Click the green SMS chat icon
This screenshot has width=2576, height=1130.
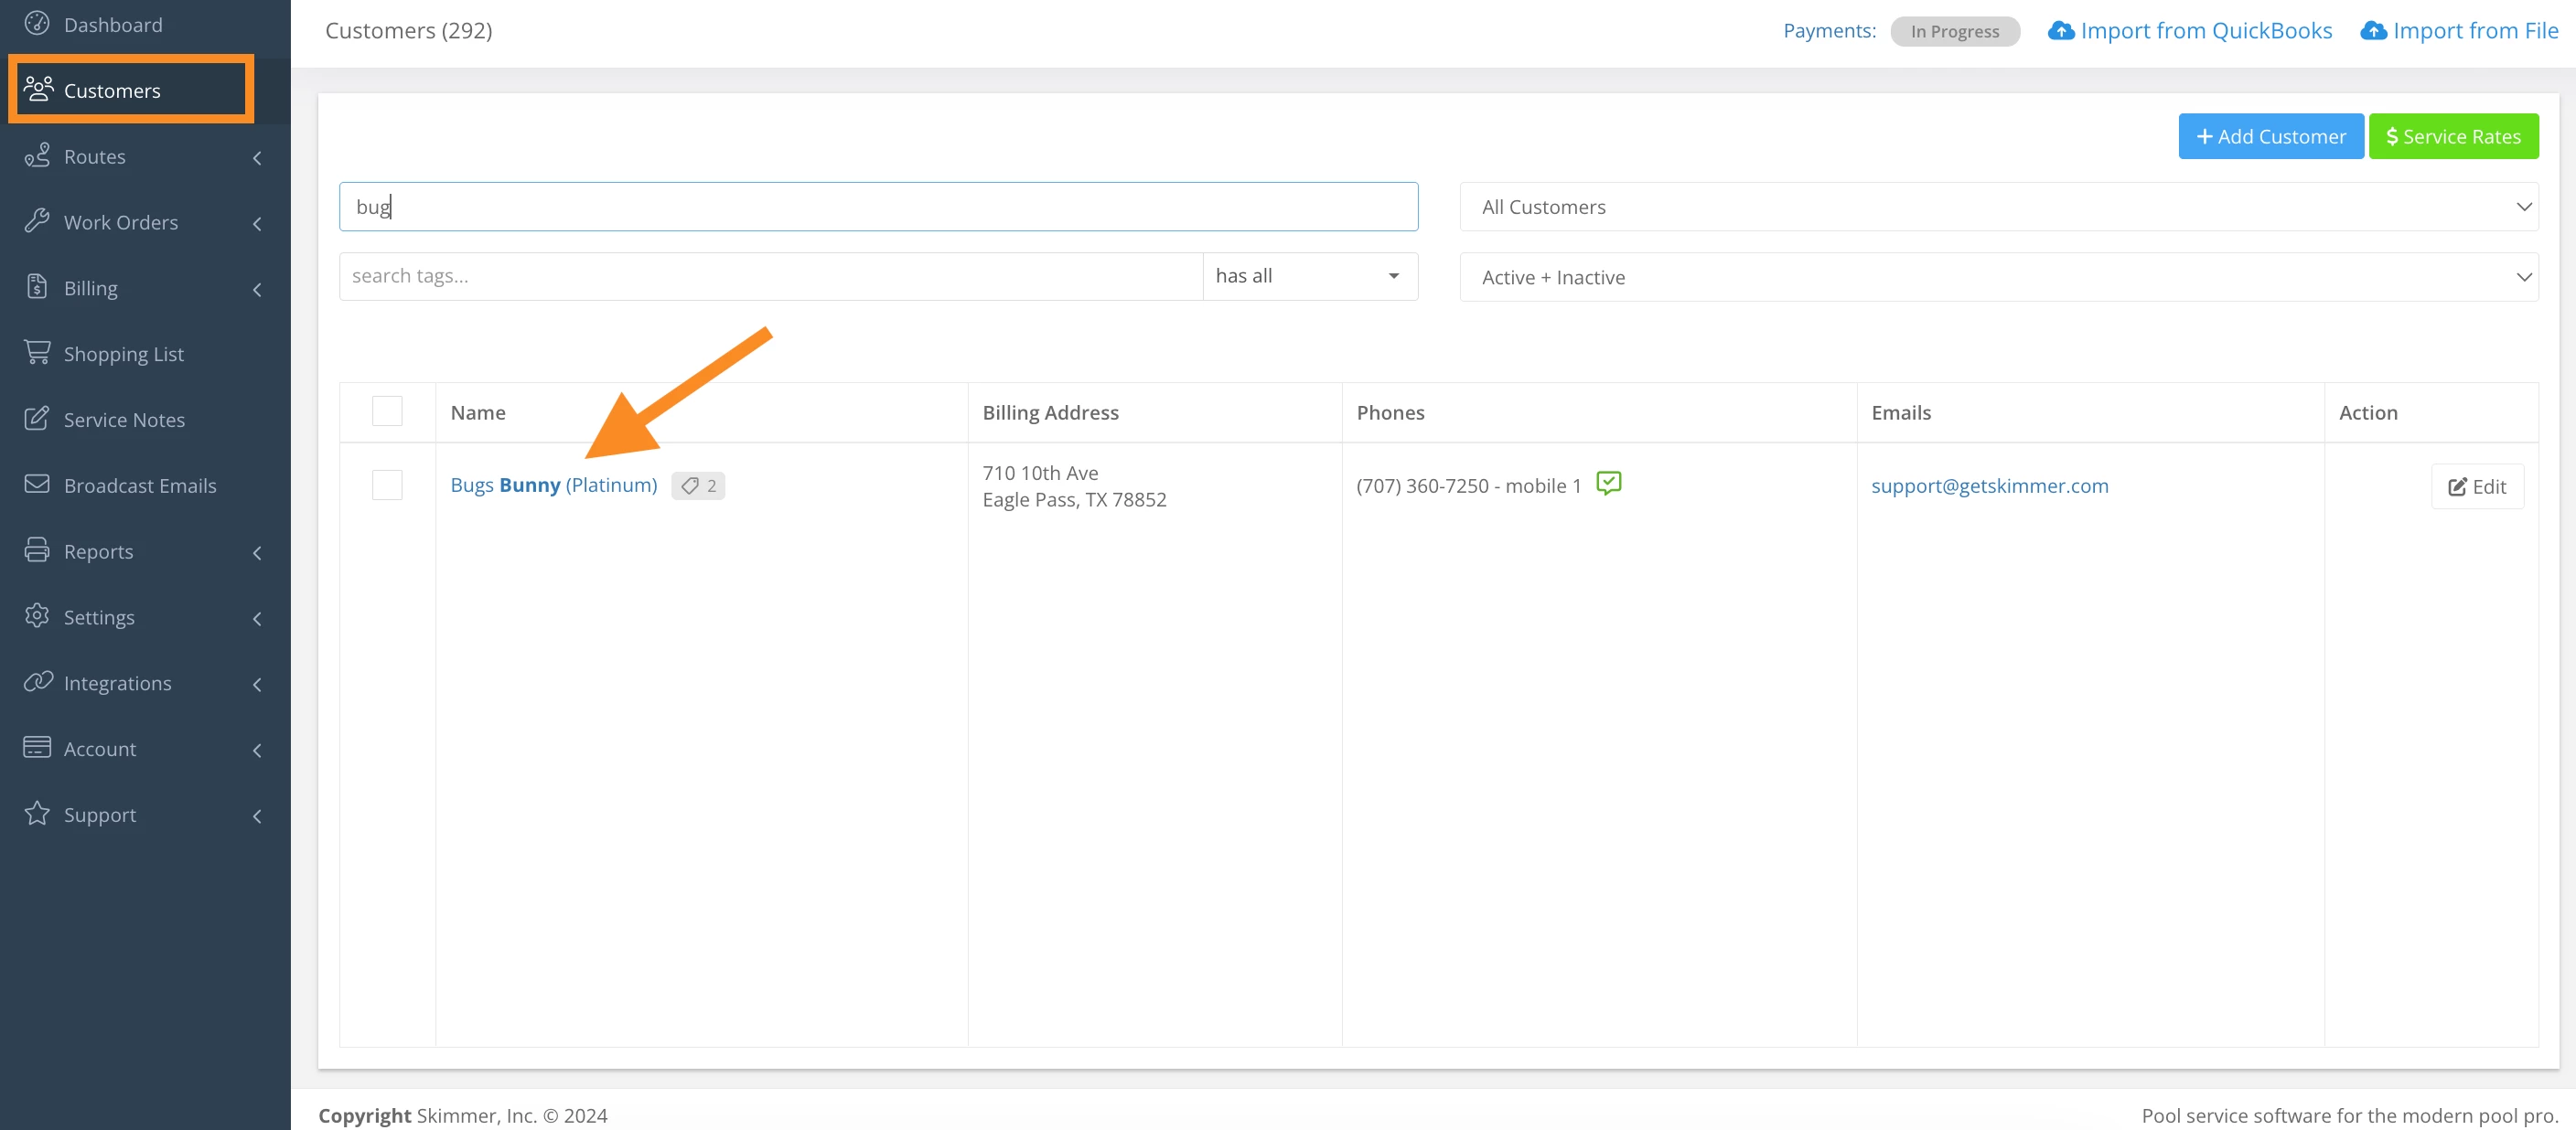[1608, 484]
